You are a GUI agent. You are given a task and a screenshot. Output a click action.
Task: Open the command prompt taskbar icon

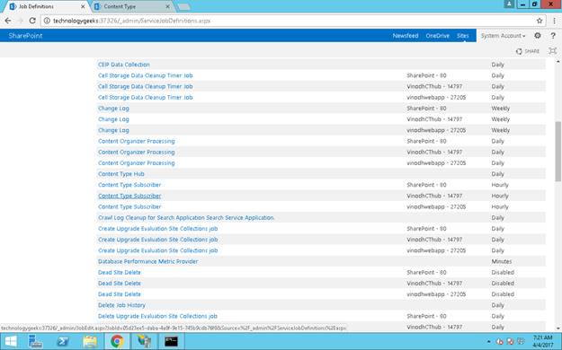pyautogui.click(x=171, y=341)
